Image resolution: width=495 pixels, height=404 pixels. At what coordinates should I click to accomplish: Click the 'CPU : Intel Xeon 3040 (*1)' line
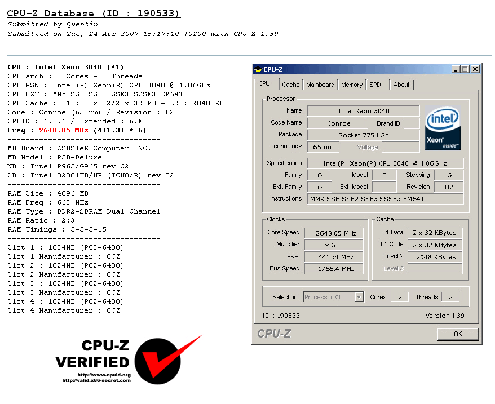click(x=65, y=67)
